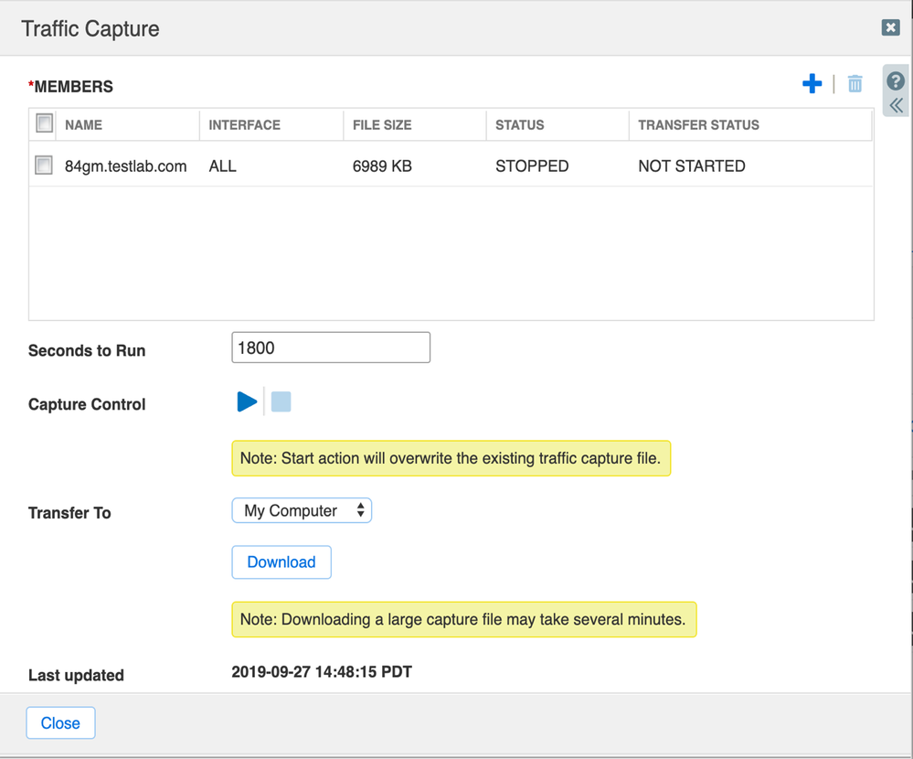Sort by the INTERFACE column header

244,124
